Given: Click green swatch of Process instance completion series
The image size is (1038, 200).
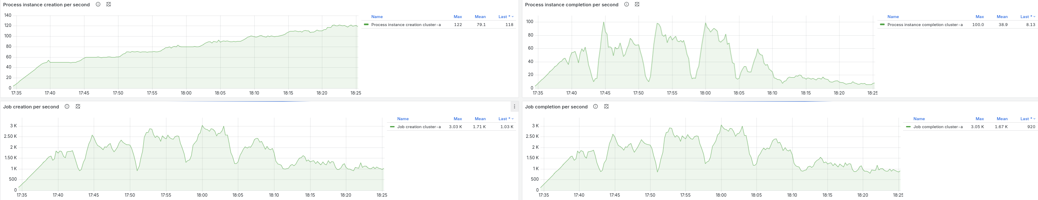Looking at the screenshot, I should tap(883, 25).
